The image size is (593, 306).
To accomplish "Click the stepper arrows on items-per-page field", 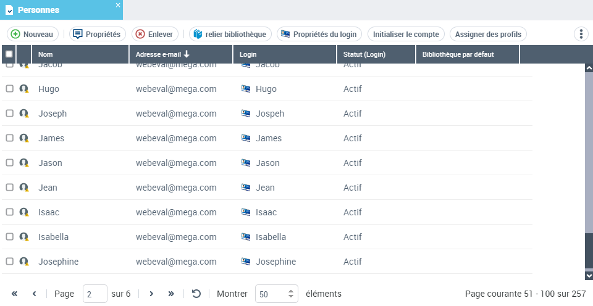I will click(291, 294).
